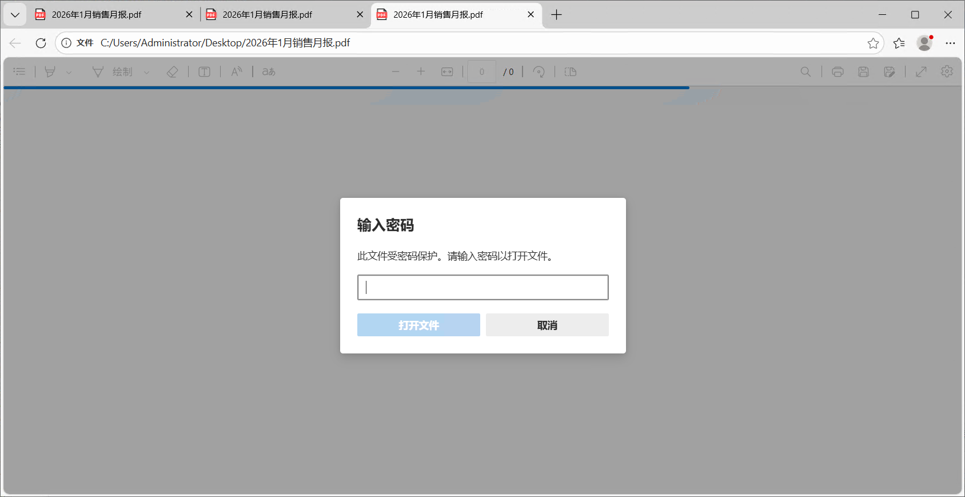Close the second PDF tab
Viewport: 965px width, 497px height.
(x=360, y=15)
